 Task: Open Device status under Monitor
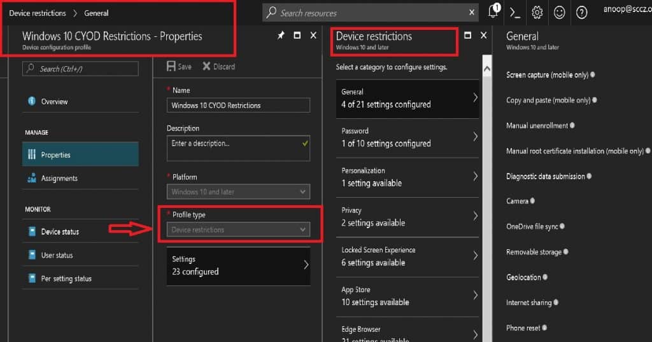click(x=60, y=232)
